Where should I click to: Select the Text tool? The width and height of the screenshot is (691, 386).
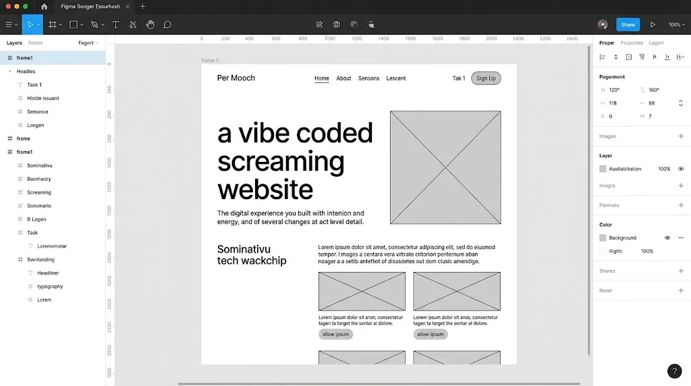coord(115,25)
